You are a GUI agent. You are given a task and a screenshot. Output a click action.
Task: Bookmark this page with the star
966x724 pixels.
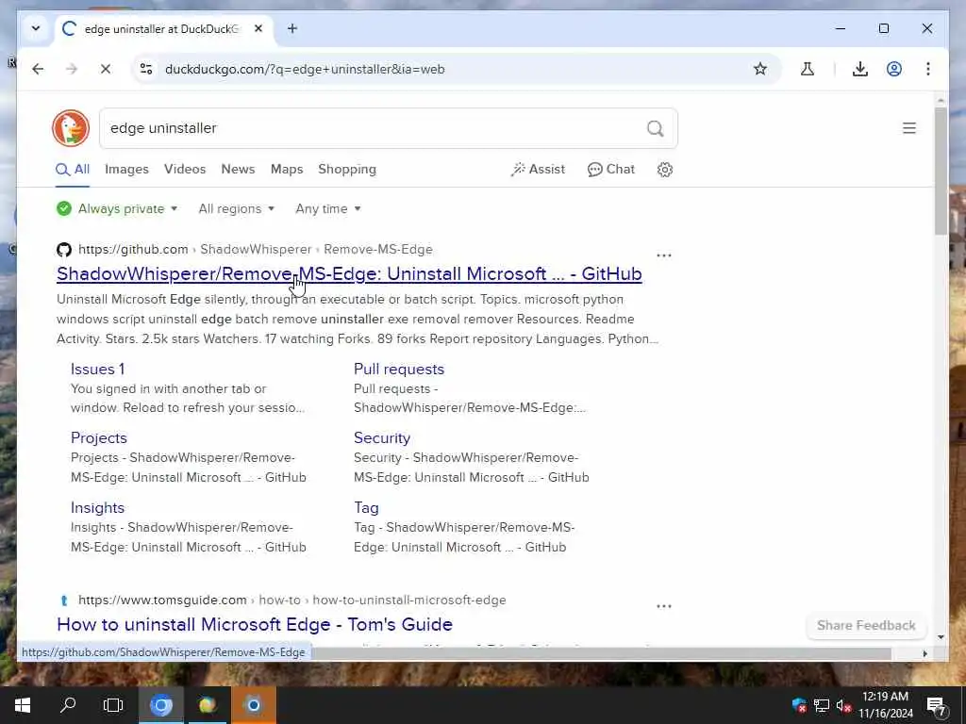(760, 69)
